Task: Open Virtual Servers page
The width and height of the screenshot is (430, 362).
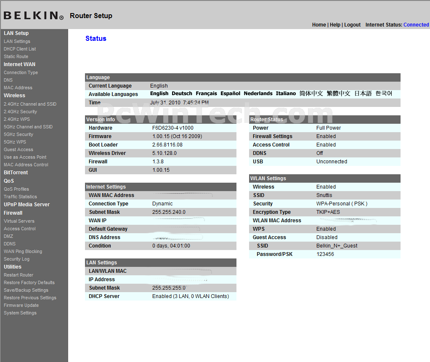Action: (19, 221)
